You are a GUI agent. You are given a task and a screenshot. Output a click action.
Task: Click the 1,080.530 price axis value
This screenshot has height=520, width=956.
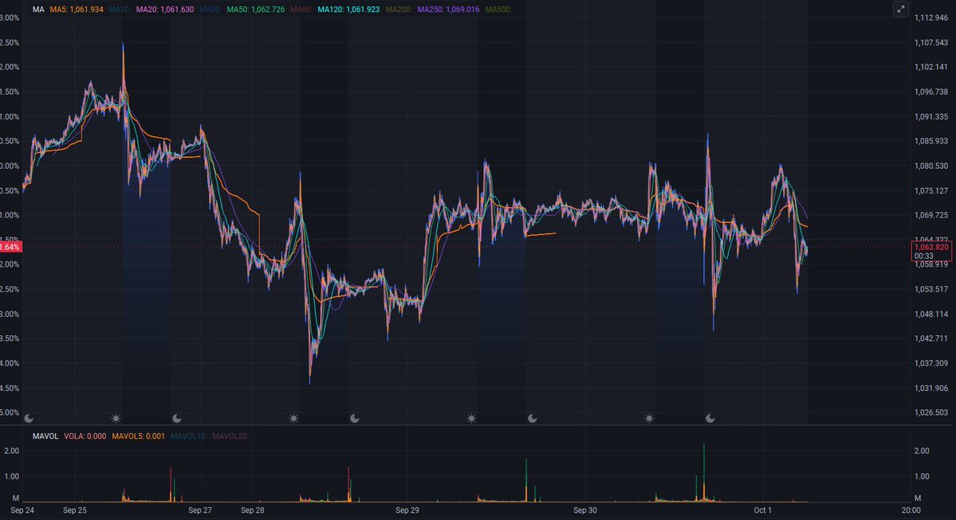pos(931,166)
